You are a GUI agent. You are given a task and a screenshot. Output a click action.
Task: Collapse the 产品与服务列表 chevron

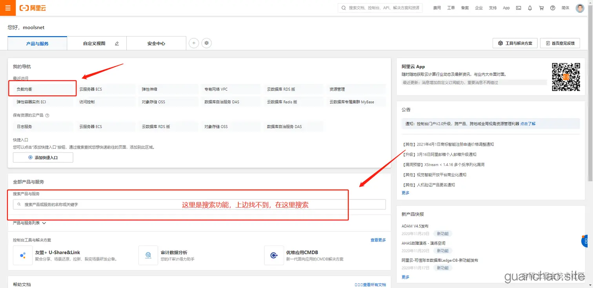(44, 223)
